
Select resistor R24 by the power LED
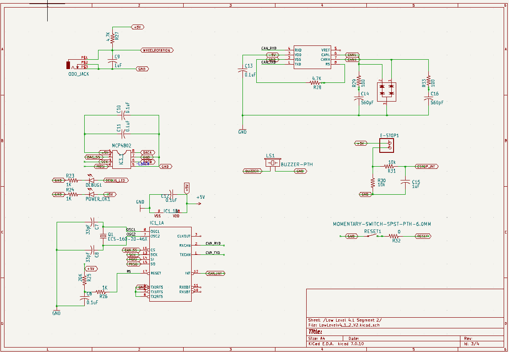click(73, 194)
